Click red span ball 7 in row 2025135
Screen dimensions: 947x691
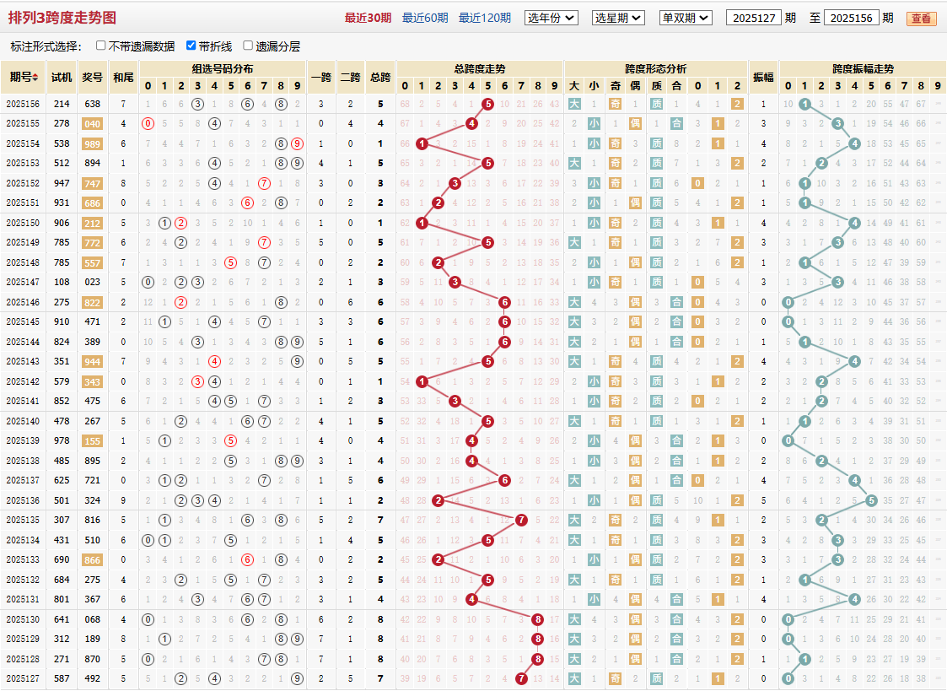tap(521, 520)
